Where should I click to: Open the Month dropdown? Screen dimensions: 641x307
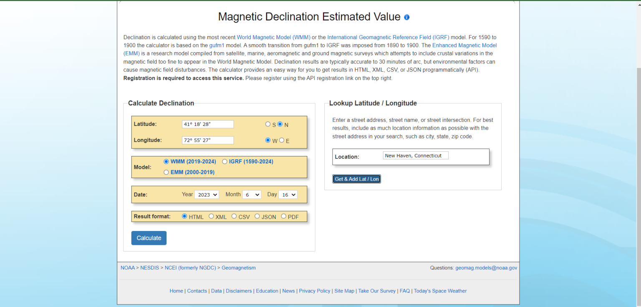(x=252, y=194)
